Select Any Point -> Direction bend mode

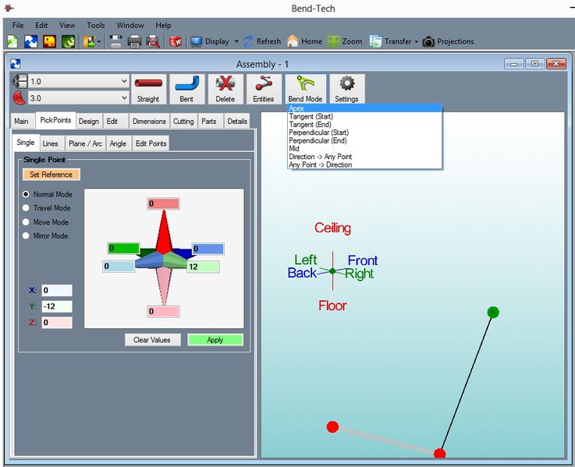pos(364,165)
